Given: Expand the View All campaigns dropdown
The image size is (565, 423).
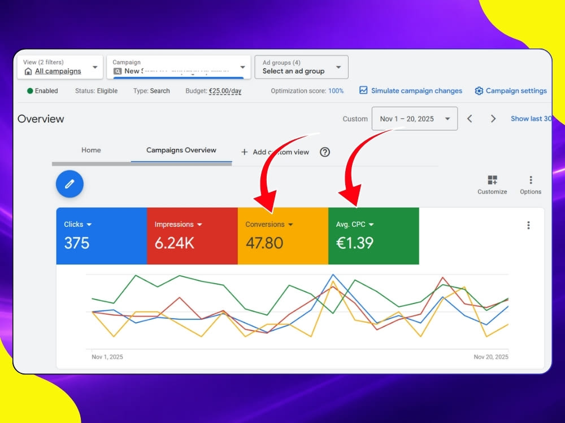Looking at the screenshot, I should tap(95, 67).
